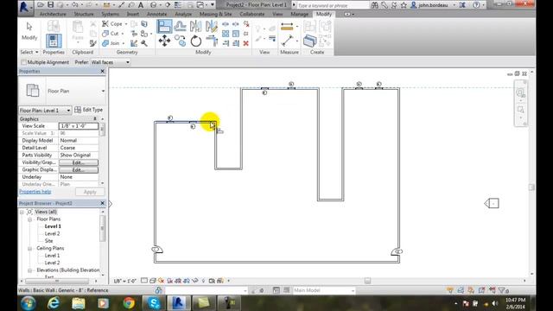Click the Array tool icon
The image size is (553, 311).
[x=226, y=34]
